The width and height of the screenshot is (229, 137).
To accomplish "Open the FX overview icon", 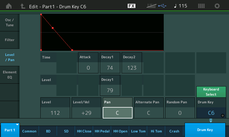I will coord(131,6).
